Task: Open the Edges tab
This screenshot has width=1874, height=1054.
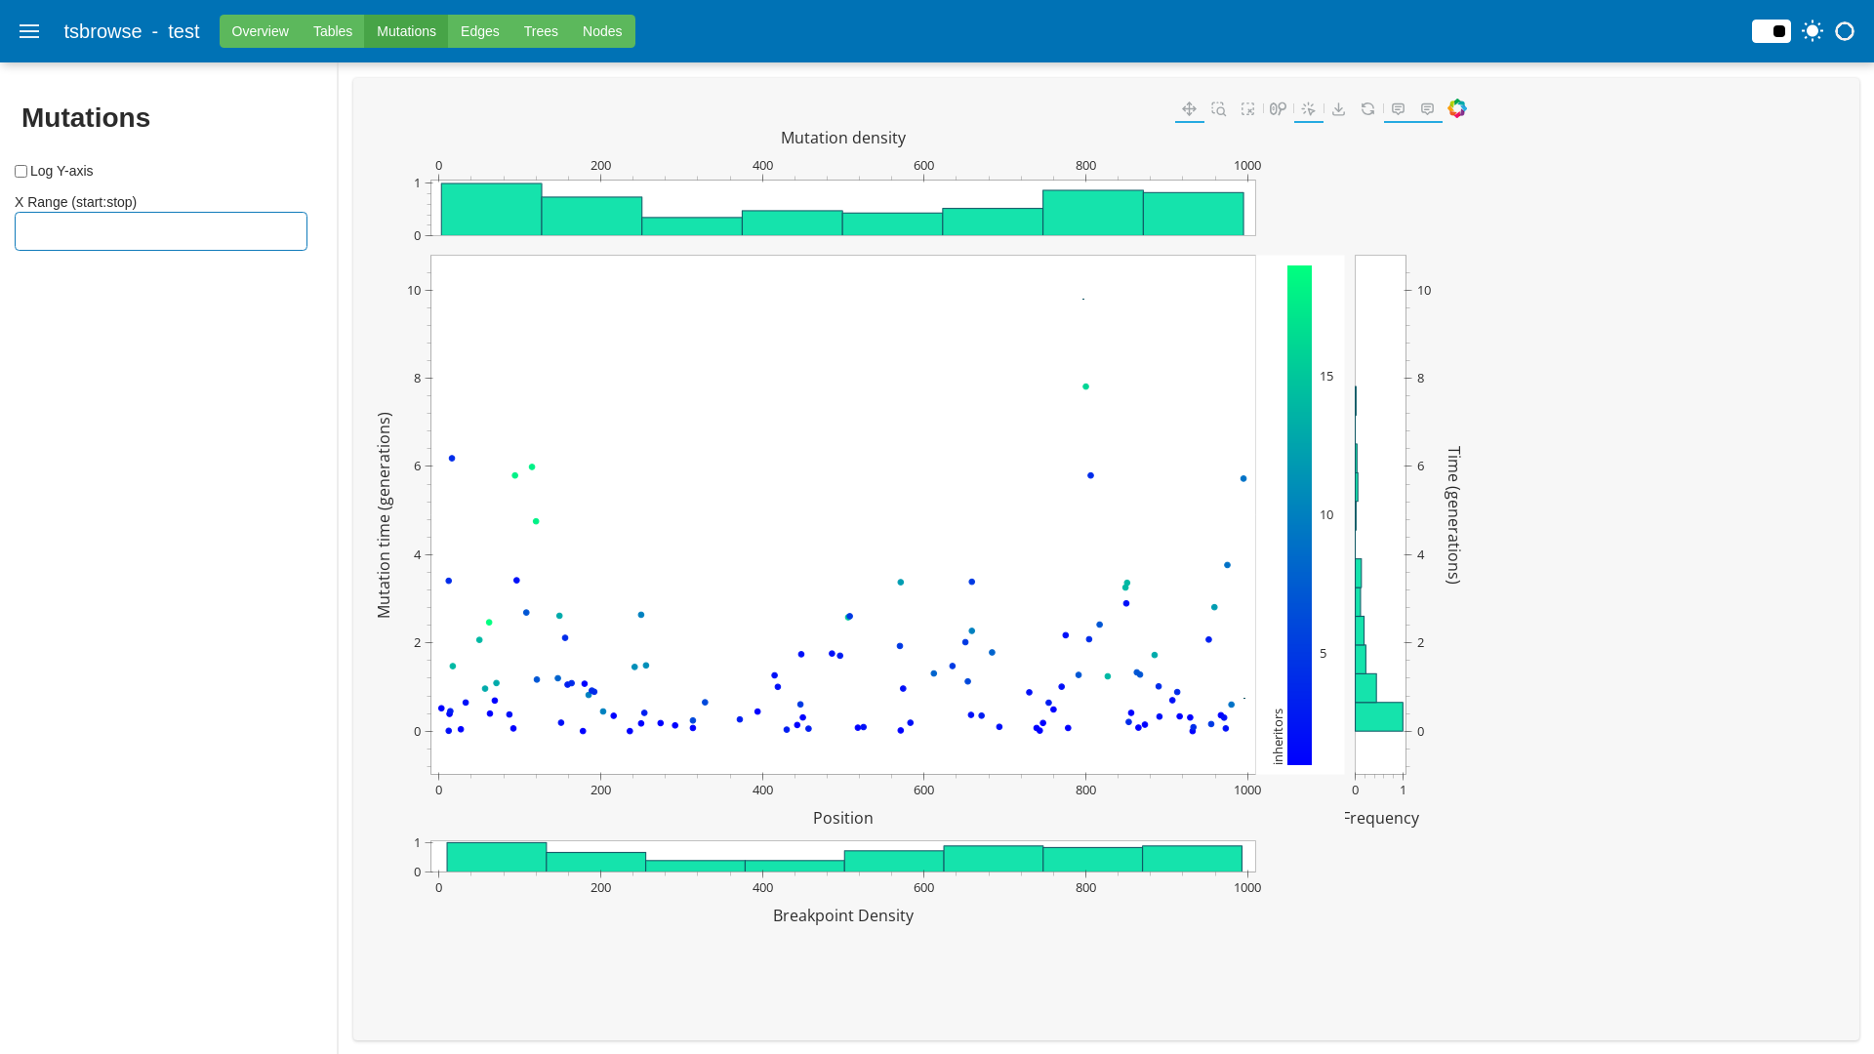Action: [479, 31]
